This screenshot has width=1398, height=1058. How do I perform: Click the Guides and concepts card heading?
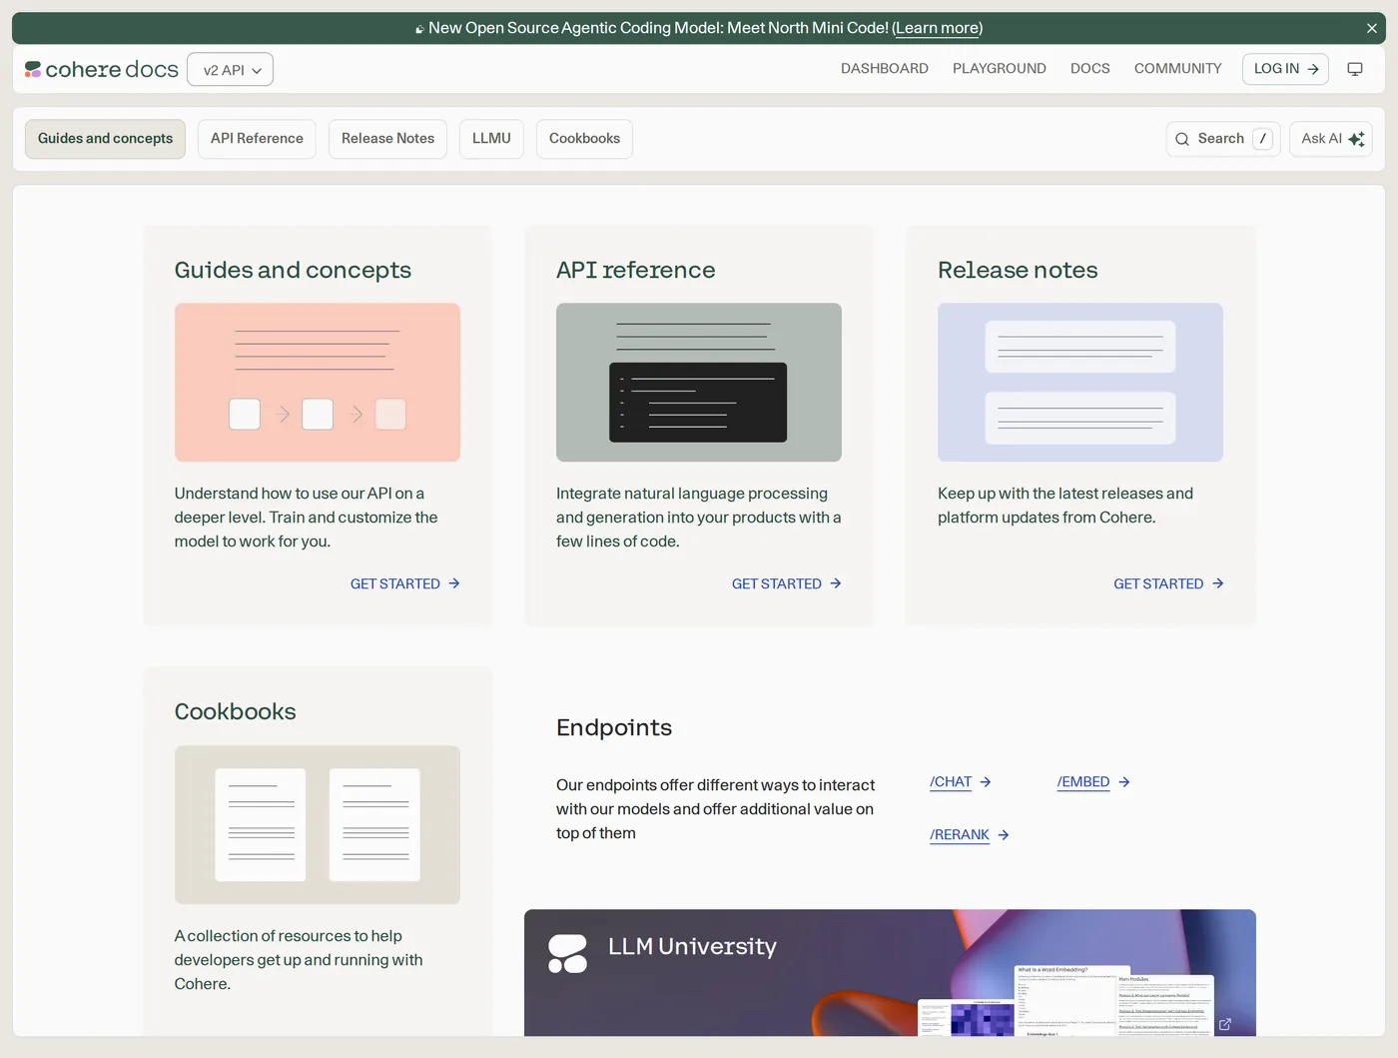click(293, 271)
